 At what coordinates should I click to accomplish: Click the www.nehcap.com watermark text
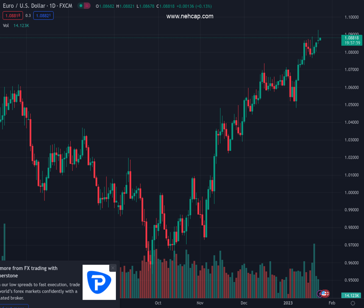190,16
